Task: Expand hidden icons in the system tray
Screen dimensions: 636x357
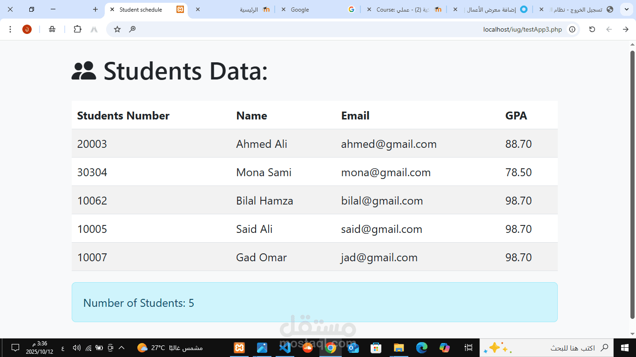Action: pos(121,347)
